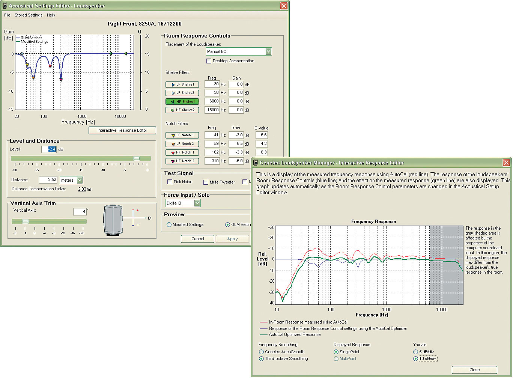Viewport: 513px width, 378px height.
Task: Select MultiPoint displayed response
Action: 336,358
